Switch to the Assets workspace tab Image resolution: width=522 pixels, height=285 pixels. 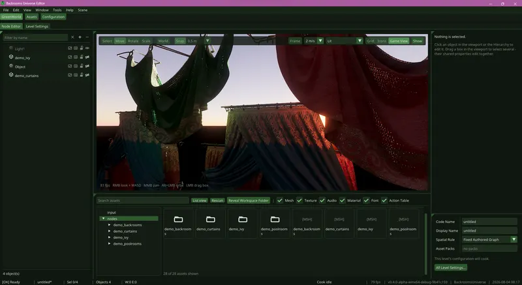point(31,16)
